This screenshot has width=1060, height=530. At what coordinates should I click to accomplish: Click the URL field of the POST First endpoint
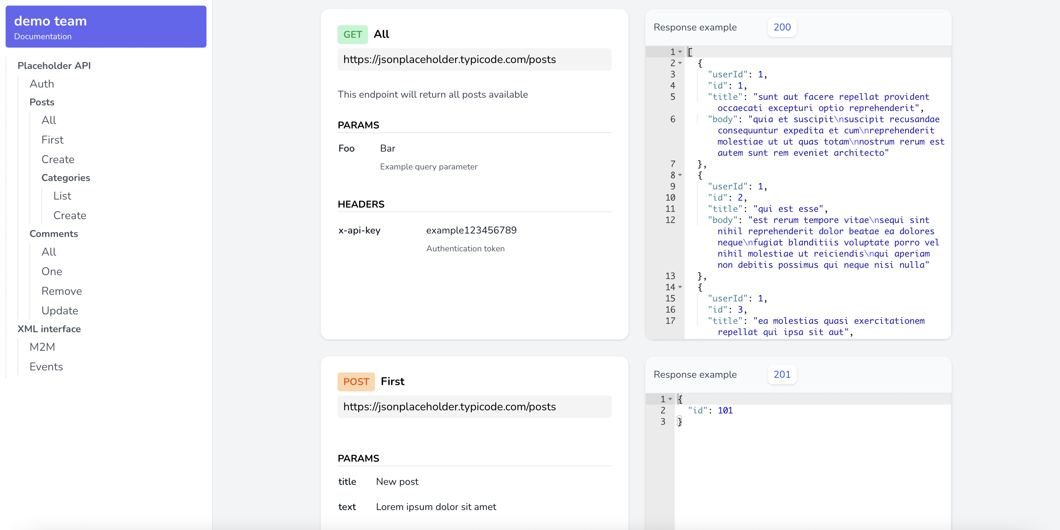[x=475, y=407]
